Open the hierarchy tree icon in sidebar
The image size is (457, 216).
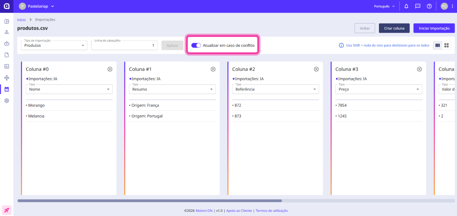[x=6, y=78]
